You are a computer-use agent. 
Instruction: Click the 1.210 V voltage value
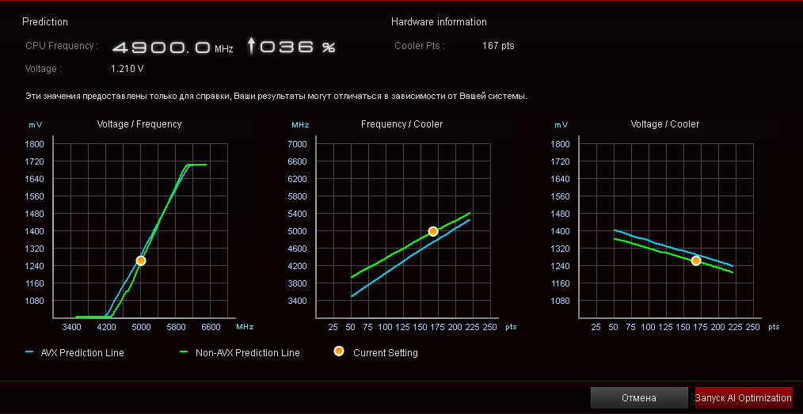(127, 69)
